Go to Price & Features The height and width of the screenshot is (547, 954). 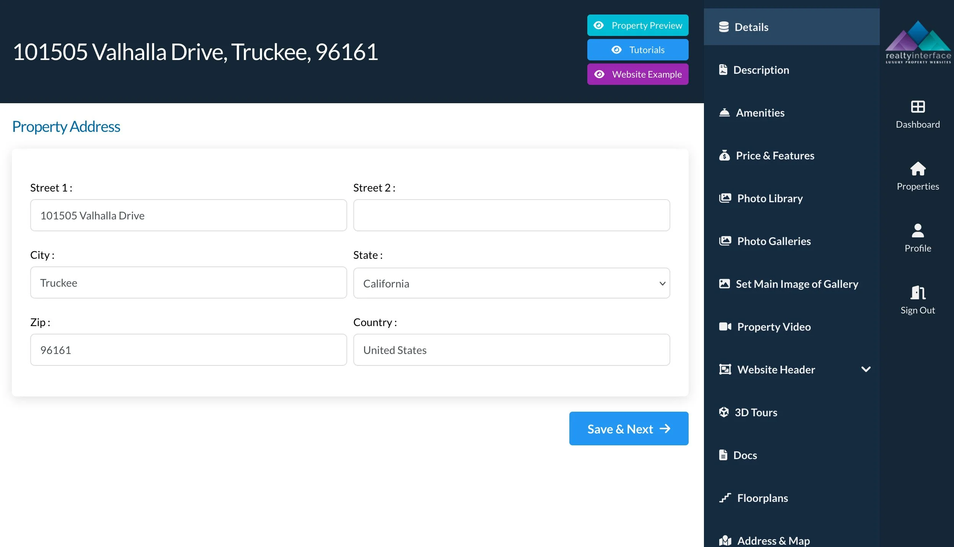pos(775,156)
